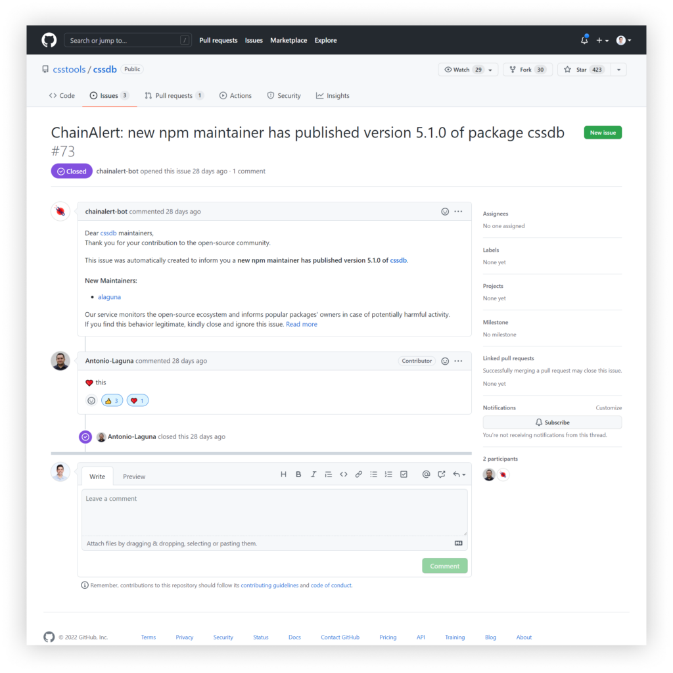Screen dimensions: 673x673
Task: Pick a reaction using smiley below 'this'
Action: click(x=91, y=400)
